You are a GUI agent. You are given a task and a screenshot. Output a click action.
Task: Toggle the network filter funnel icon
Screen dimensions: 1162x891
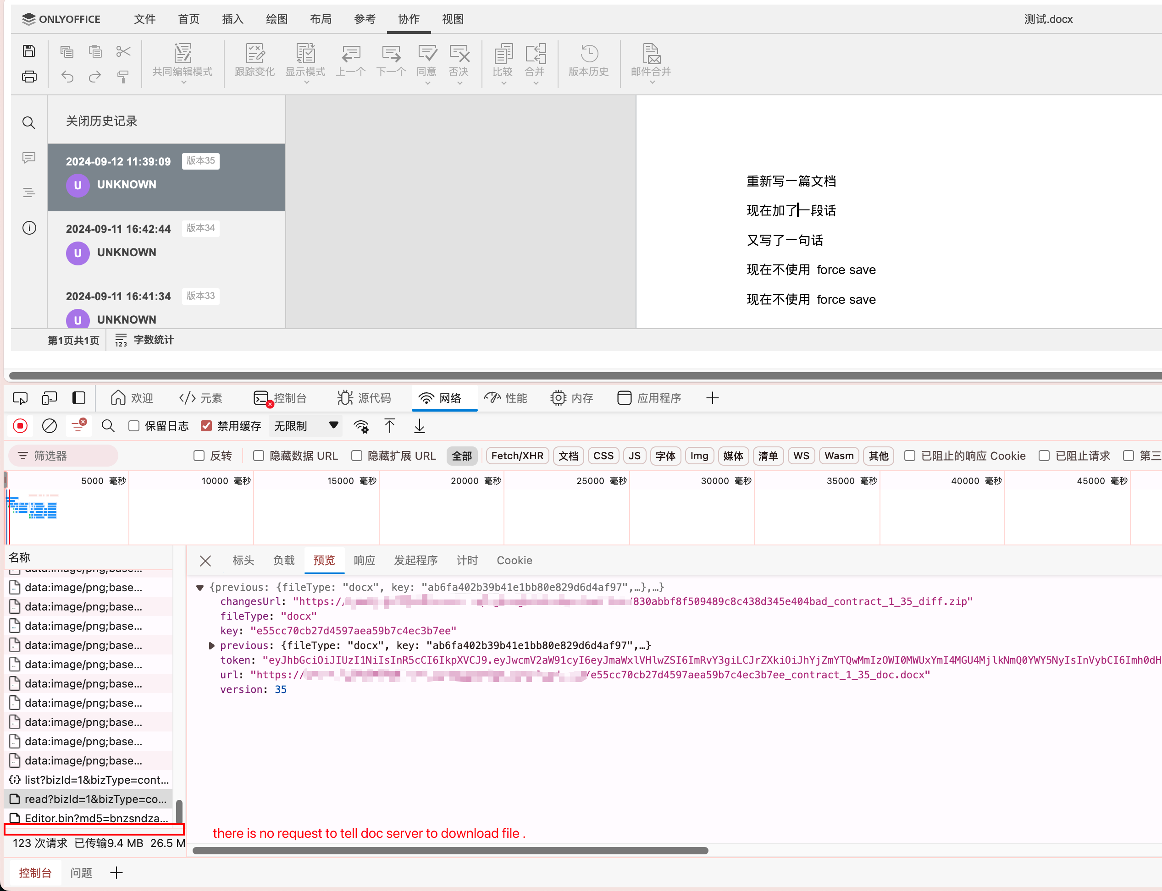(78, 425)
